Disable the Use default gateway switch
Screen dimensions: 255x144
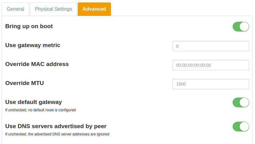[241, 102]
